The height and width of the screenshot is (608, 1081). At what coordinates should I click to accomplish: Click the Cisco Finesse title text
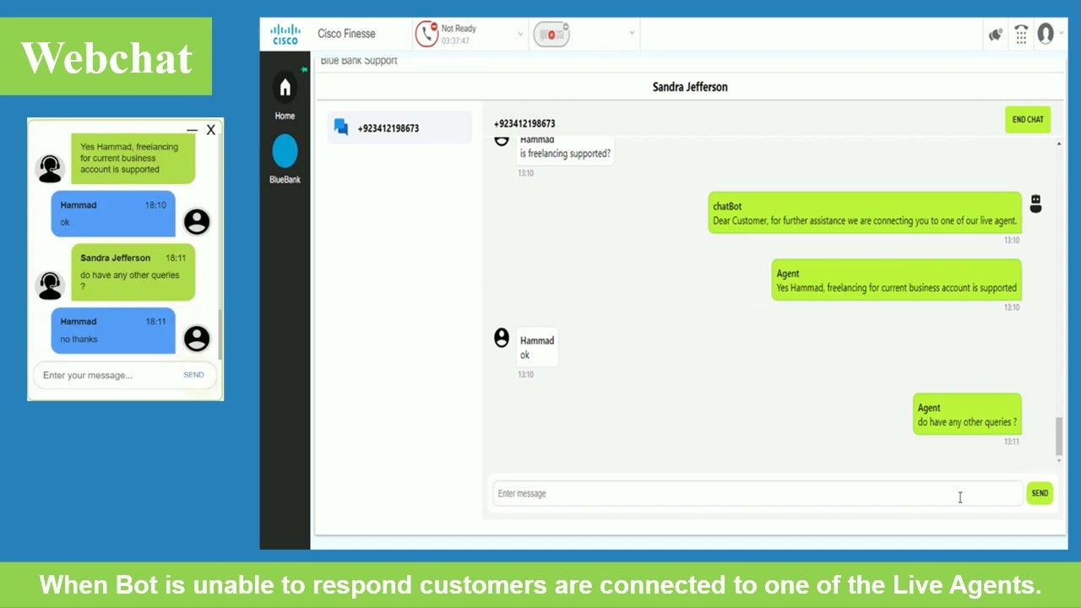(x=346, y=34)
